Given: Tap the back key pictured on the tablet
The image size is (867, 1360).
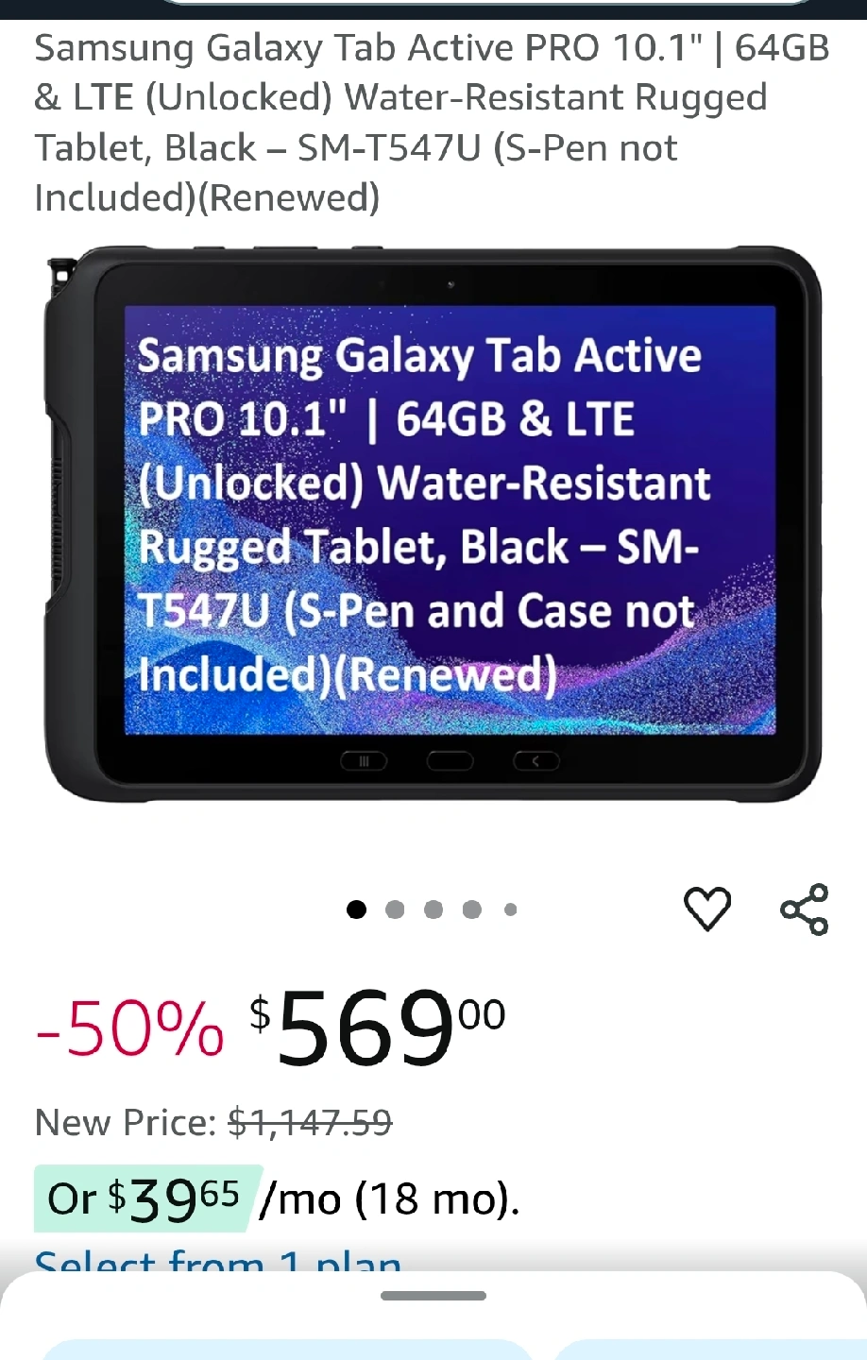Looking at the screenshot, I should click(536, 761).
